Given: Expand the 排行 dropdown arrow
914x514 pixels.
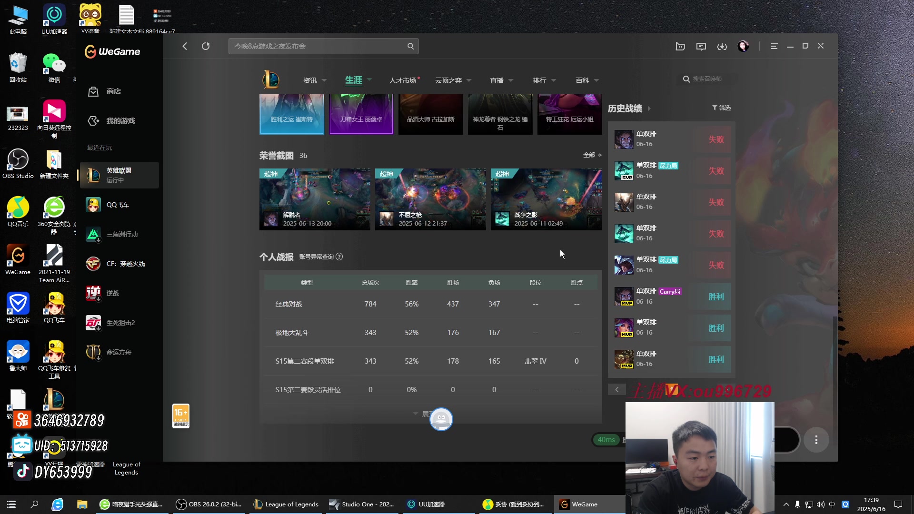Looking at the screenshot, I should 554,80.
